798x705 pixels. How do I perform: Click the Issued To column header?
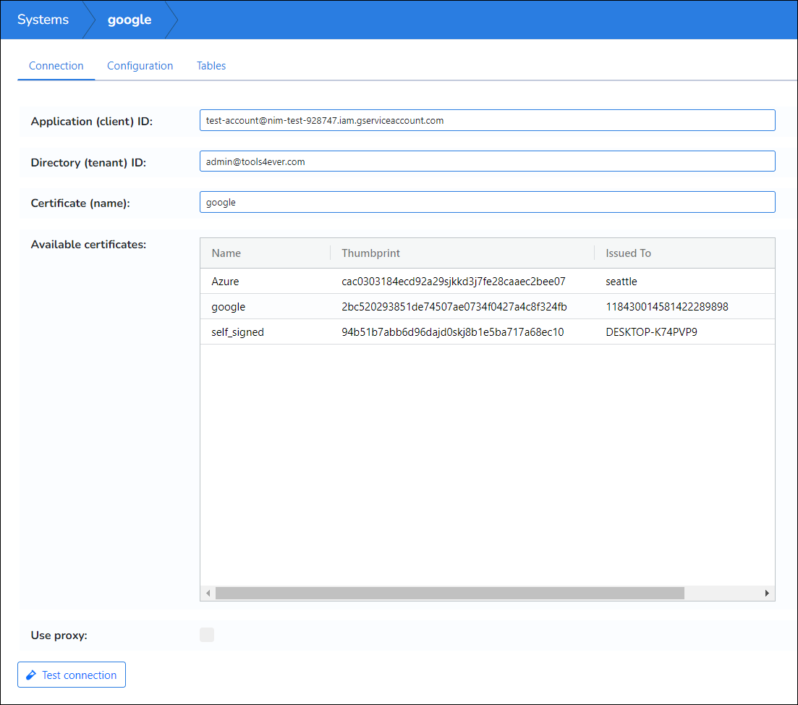(x=628, y=253)
